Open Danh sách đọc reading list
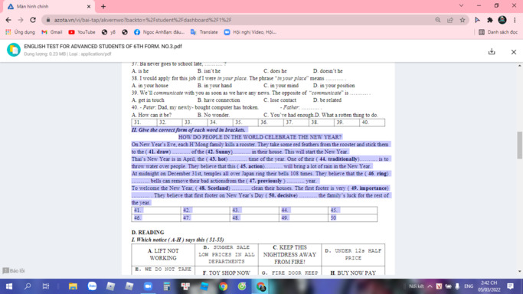 498,32
